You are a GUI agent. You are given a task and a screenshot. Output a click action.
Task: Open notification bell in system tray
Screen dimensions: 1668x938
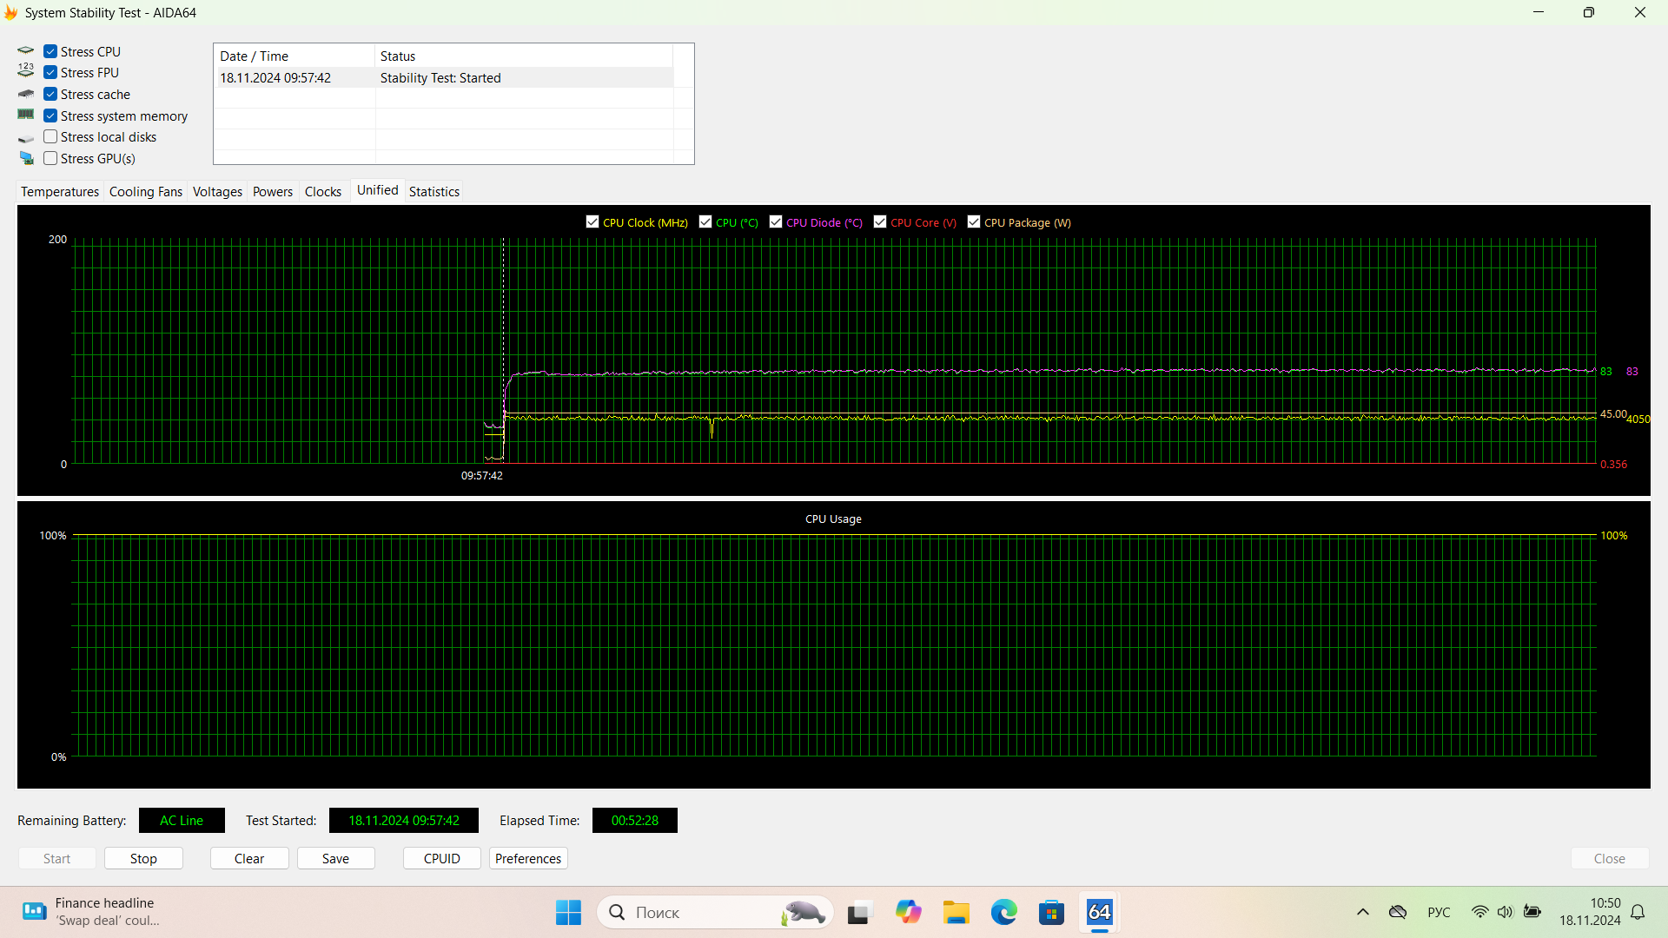[1638, 912]
